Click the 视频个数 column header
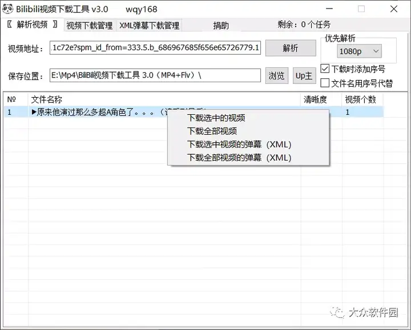Image resolution: width=411 pixels, height=330 pixels. click(362, 99)
